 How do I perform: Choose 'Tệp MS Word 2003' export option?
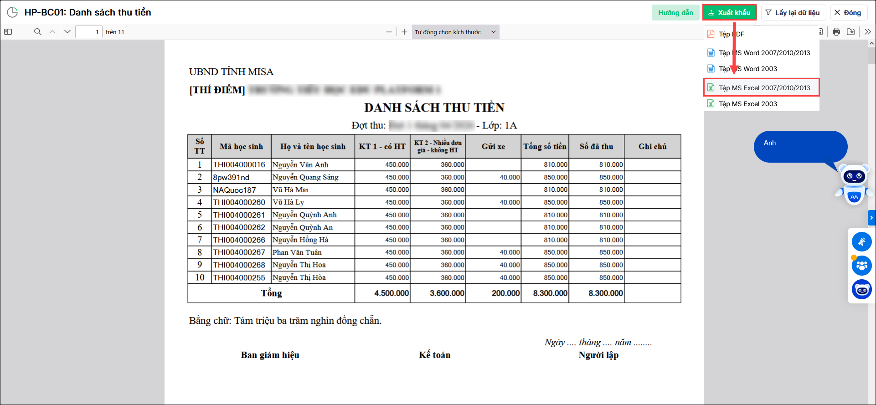[x=762, y=69]
